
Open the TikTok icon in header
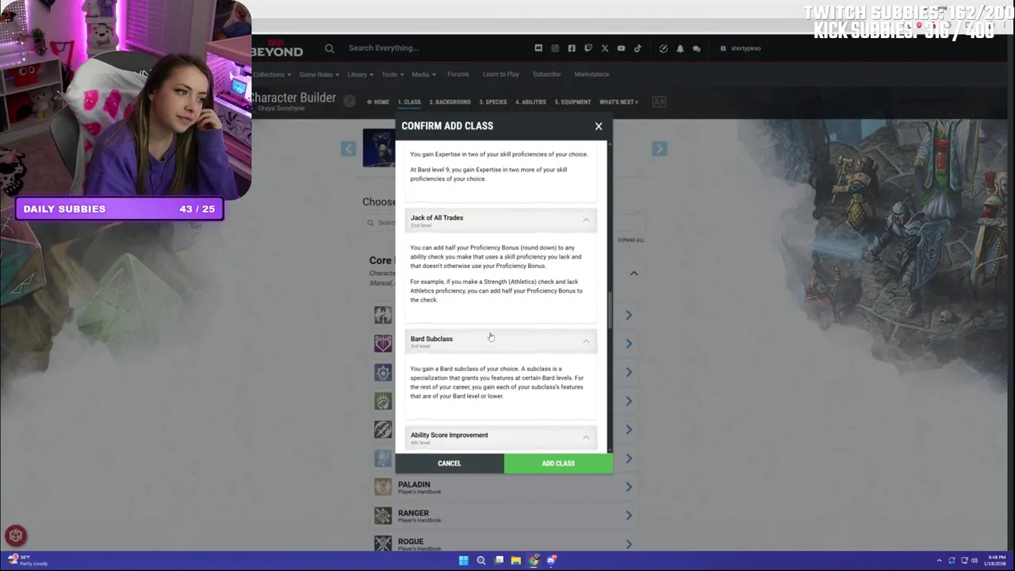coord(638,48)
